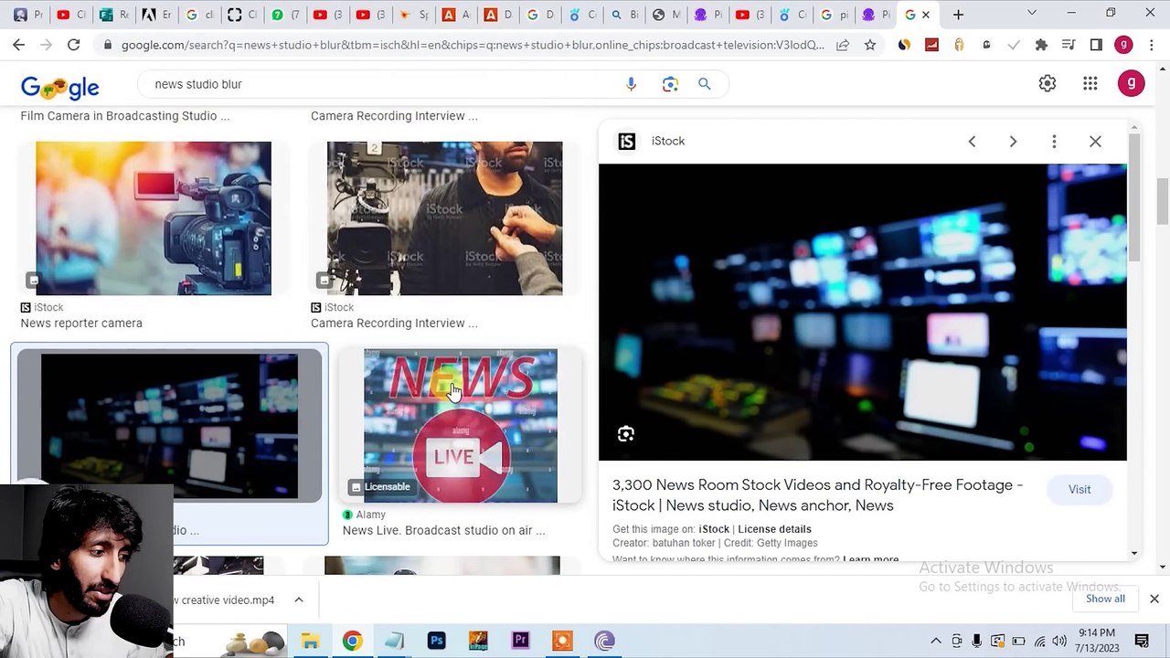Viewport: 1170px width, 658px height.
Task: Expand options for downloaded video file
Action: point(298,600)
